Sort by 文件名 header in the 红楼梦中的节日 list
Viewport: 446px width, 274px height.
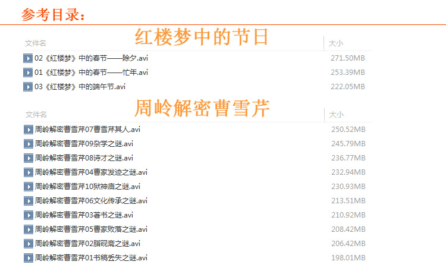coord(36,43)
